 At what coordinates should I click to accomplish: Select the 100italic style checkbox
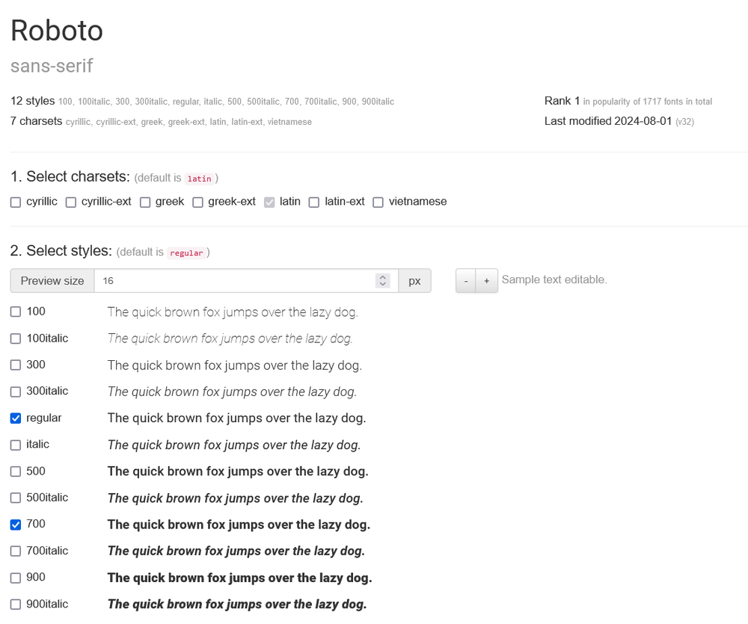point(16,339)
